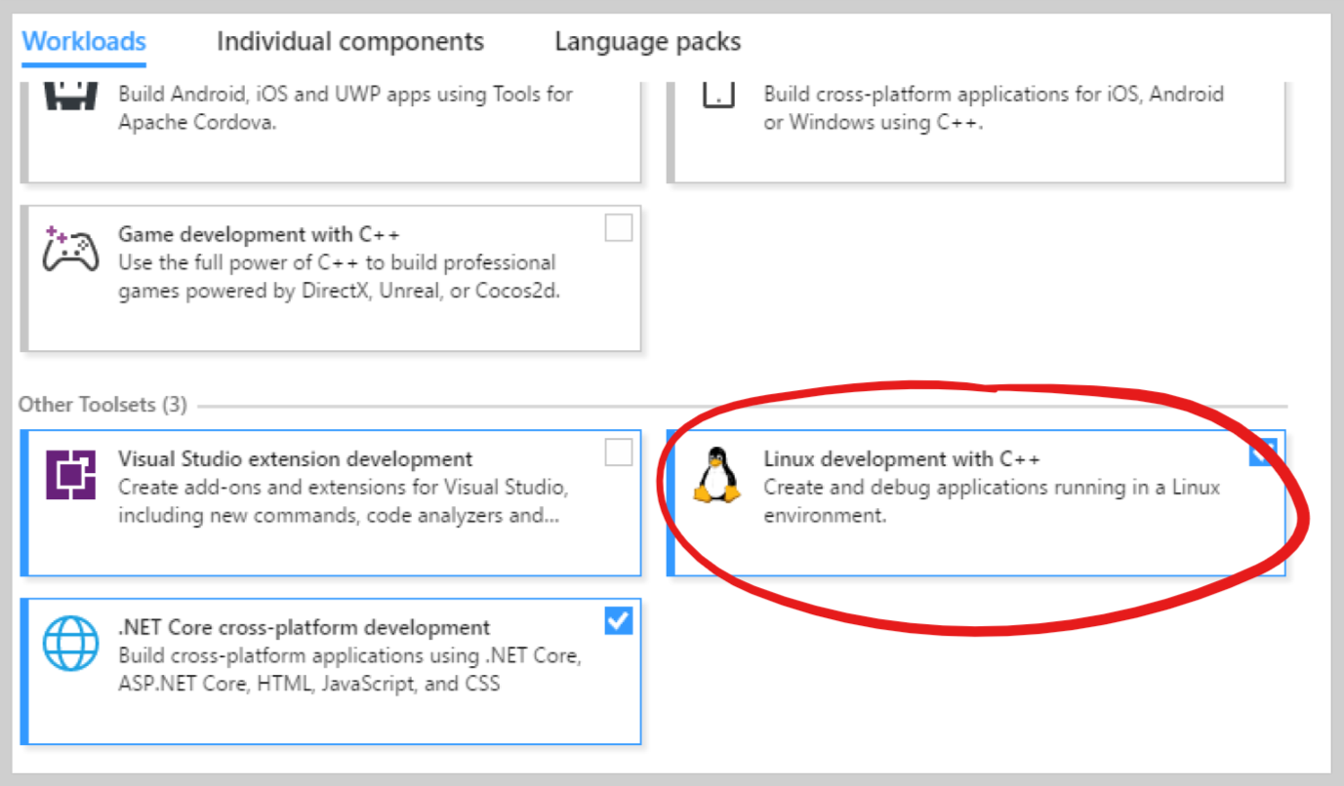
Task: Click the Other Toolsets (3) section header
Action: point(102,405)
